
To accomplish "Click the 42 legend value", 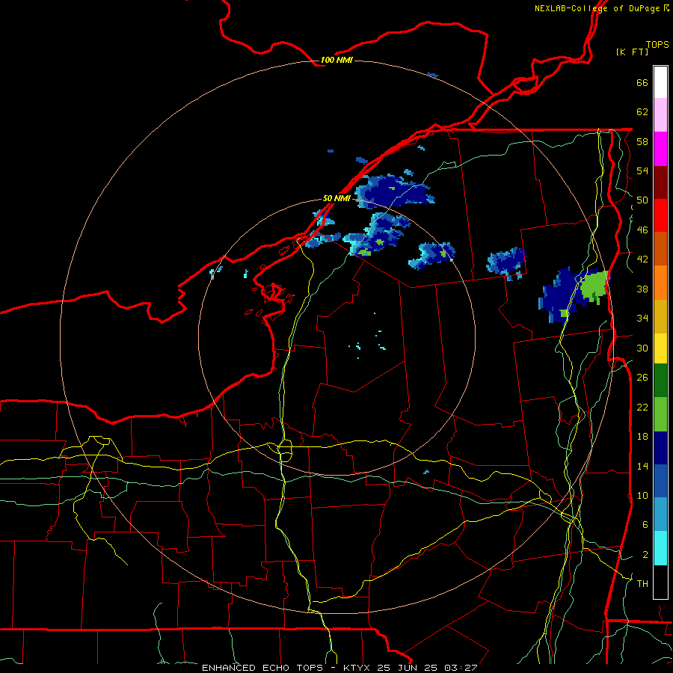I will [x=642, y=259].
